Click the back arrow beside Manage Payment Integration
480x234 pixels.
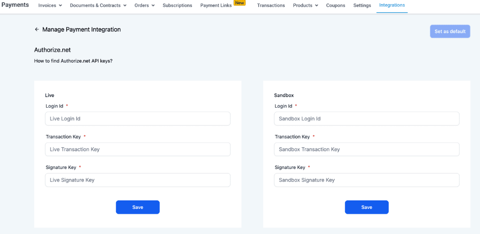click(37, 30)
